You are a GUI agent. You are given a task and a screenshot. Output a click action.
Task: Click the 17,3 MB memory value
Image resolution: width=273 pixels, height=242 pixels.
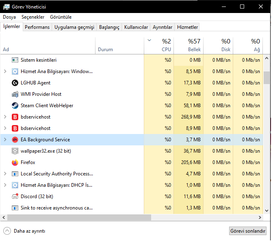[192, 83]
